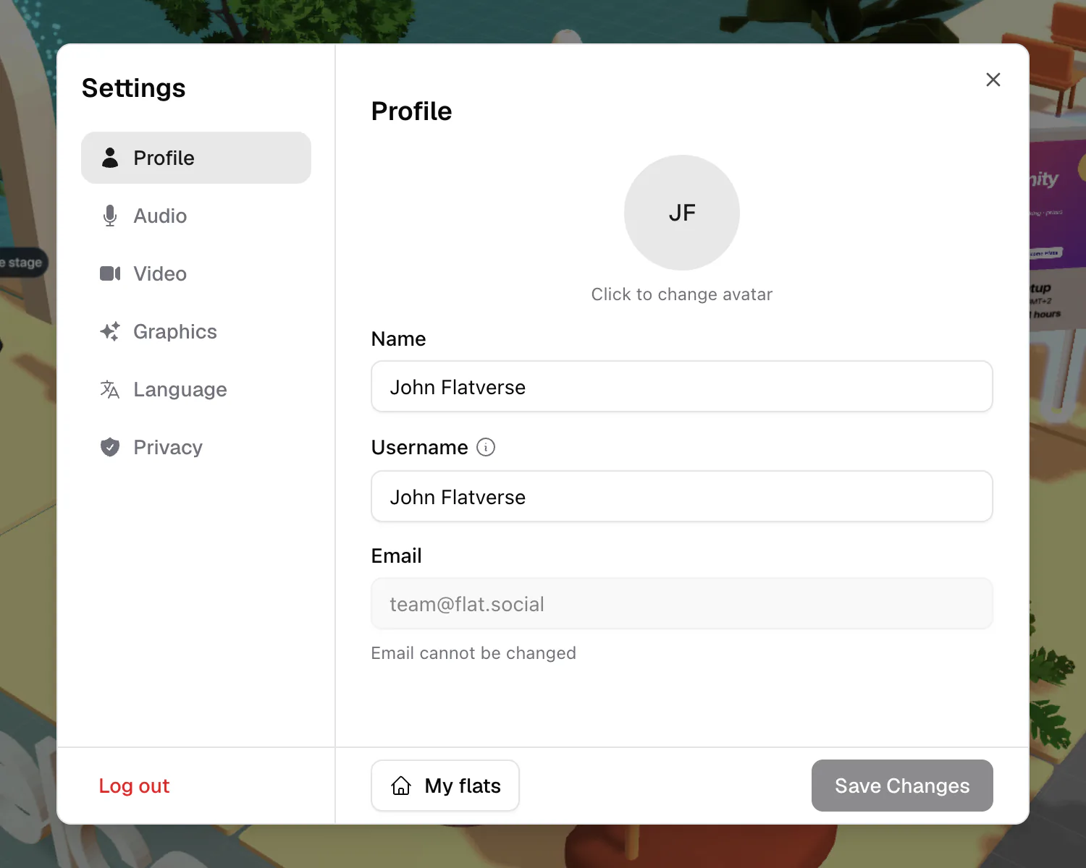Open My flats

445,786
